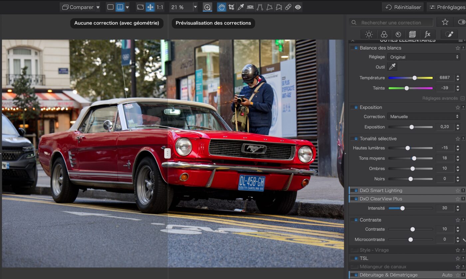Toggle active corrections filter switch
Image resolution: width=466 pixels, height=279 pixels.
click(x=461, y=22)
